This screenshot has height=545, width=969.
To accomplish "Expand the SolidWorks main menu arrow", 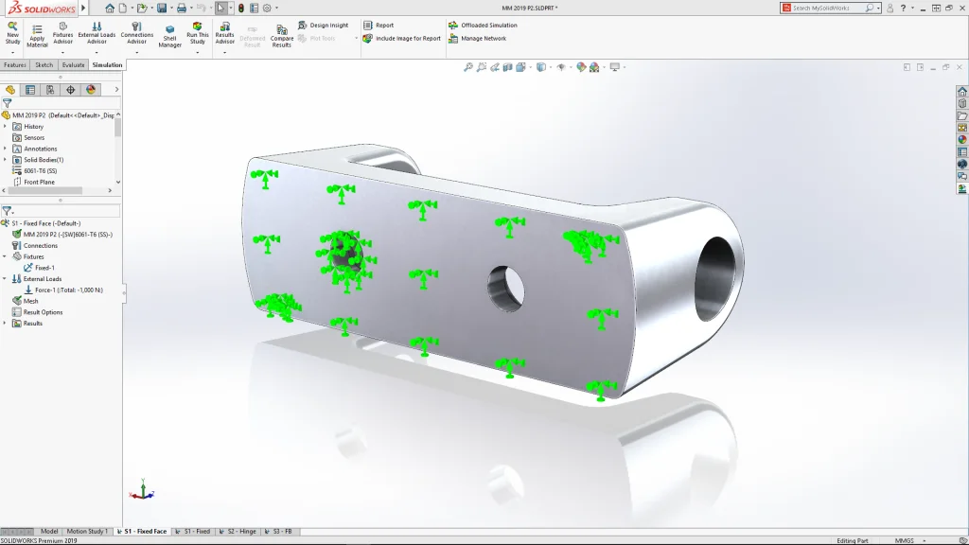I will [83, 8].
